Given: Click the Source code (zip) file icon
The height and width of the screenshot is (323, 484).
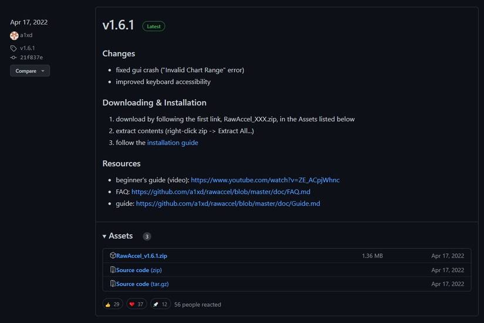Looking at the screenshot, I should [x=113, y=270].
